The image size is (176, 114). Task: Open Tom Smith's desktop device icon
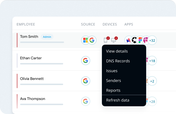pos(113,40)
